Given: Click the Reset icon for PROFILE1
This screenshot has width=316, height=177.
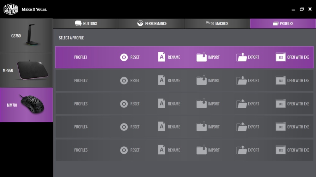Looking at the screenshot, I should 124,57.
